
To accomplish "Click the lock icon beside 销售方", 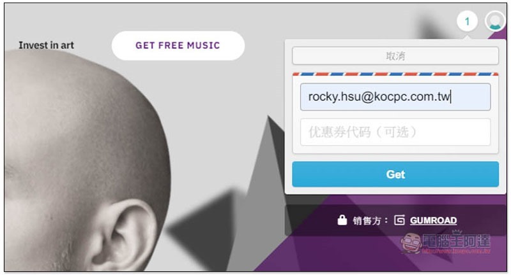I will click(x=342, y=220).
